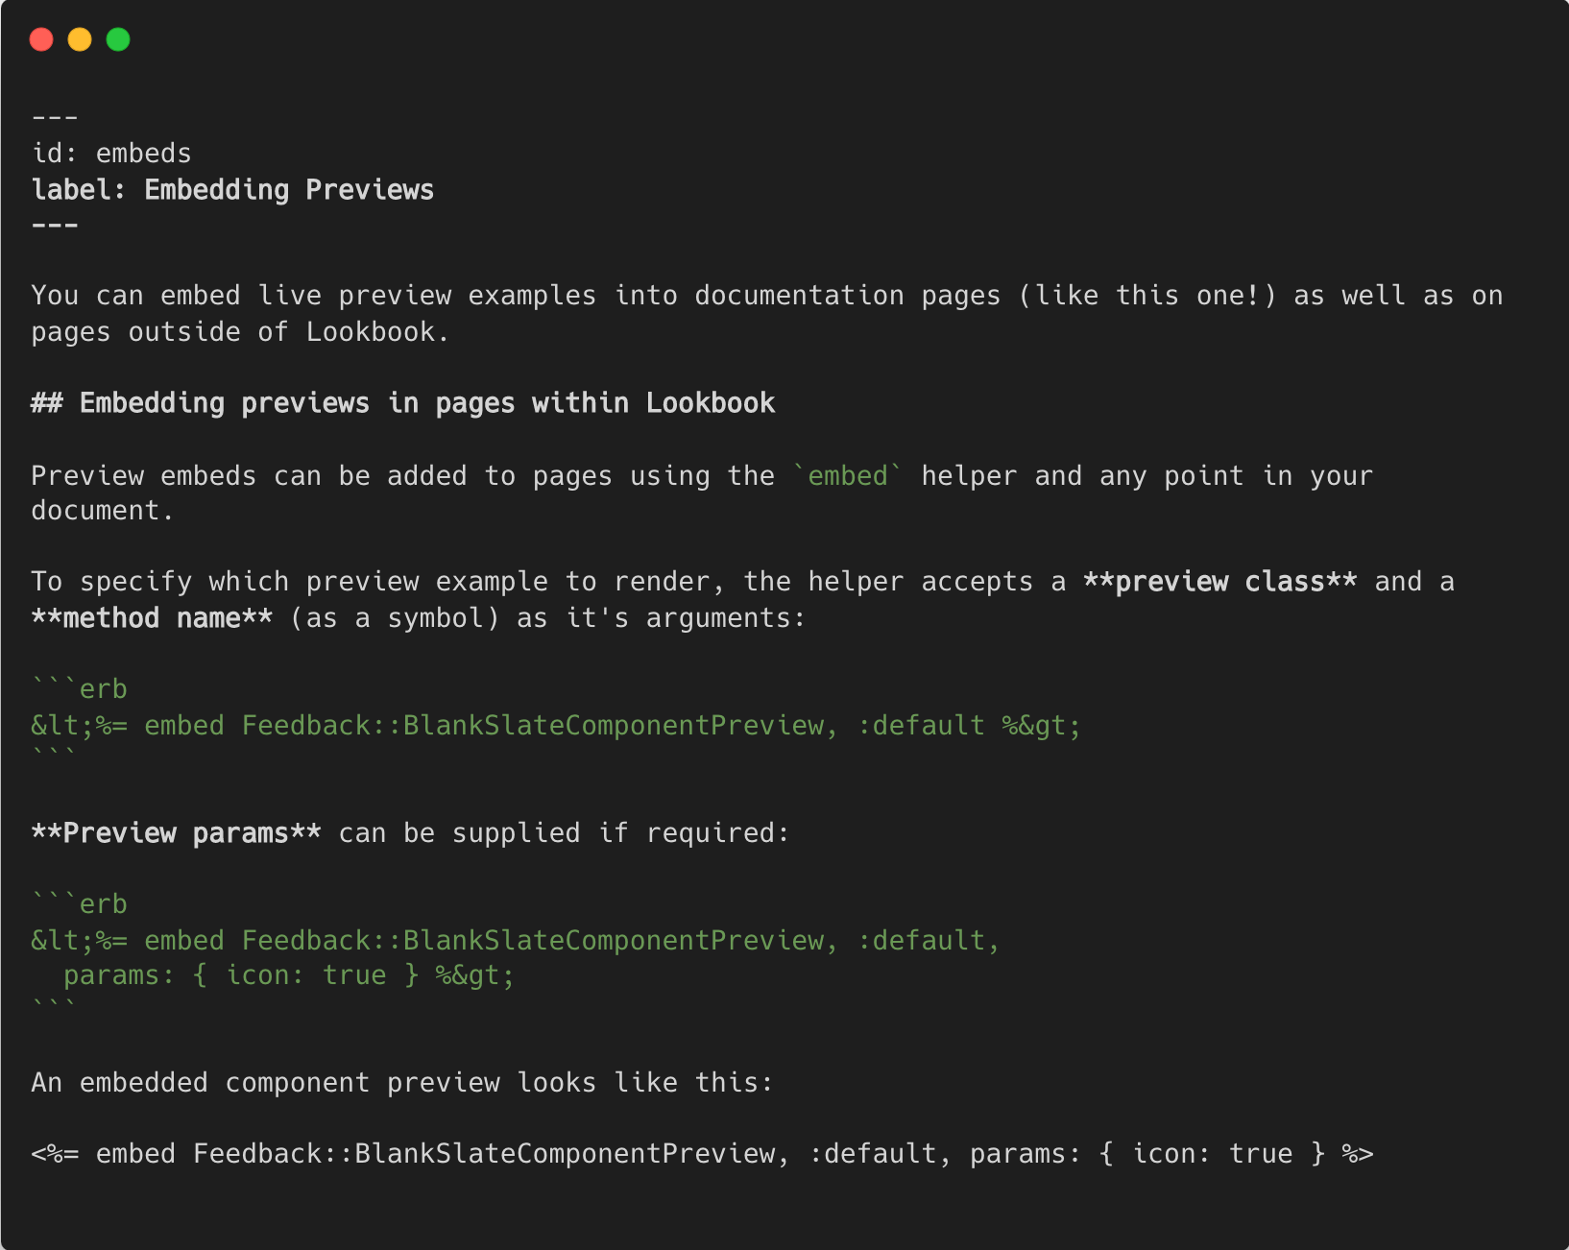Click the opening front matter dashes
The height and width of the screenshot is (1250, 1569).
pos(55,118)
